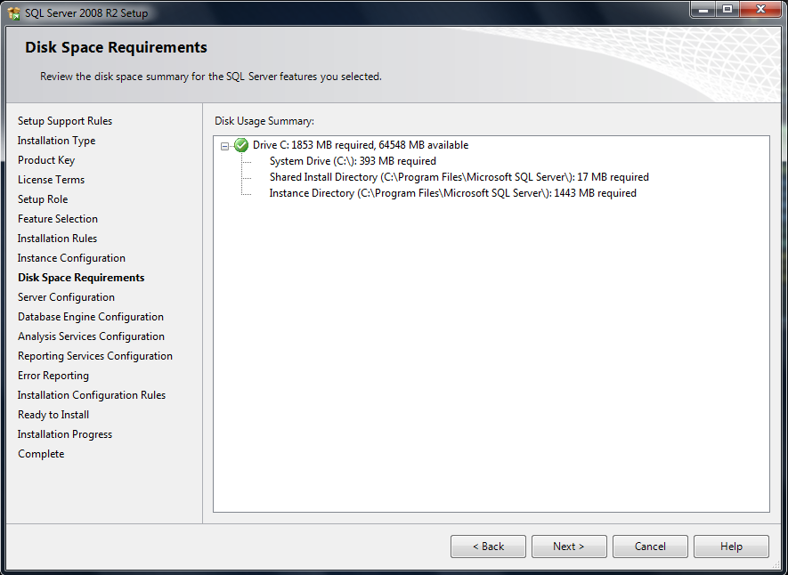Click the 'Disk Space Requirements' page heading
This screenshot has height=575, width=788.
[x=116, y=47]
